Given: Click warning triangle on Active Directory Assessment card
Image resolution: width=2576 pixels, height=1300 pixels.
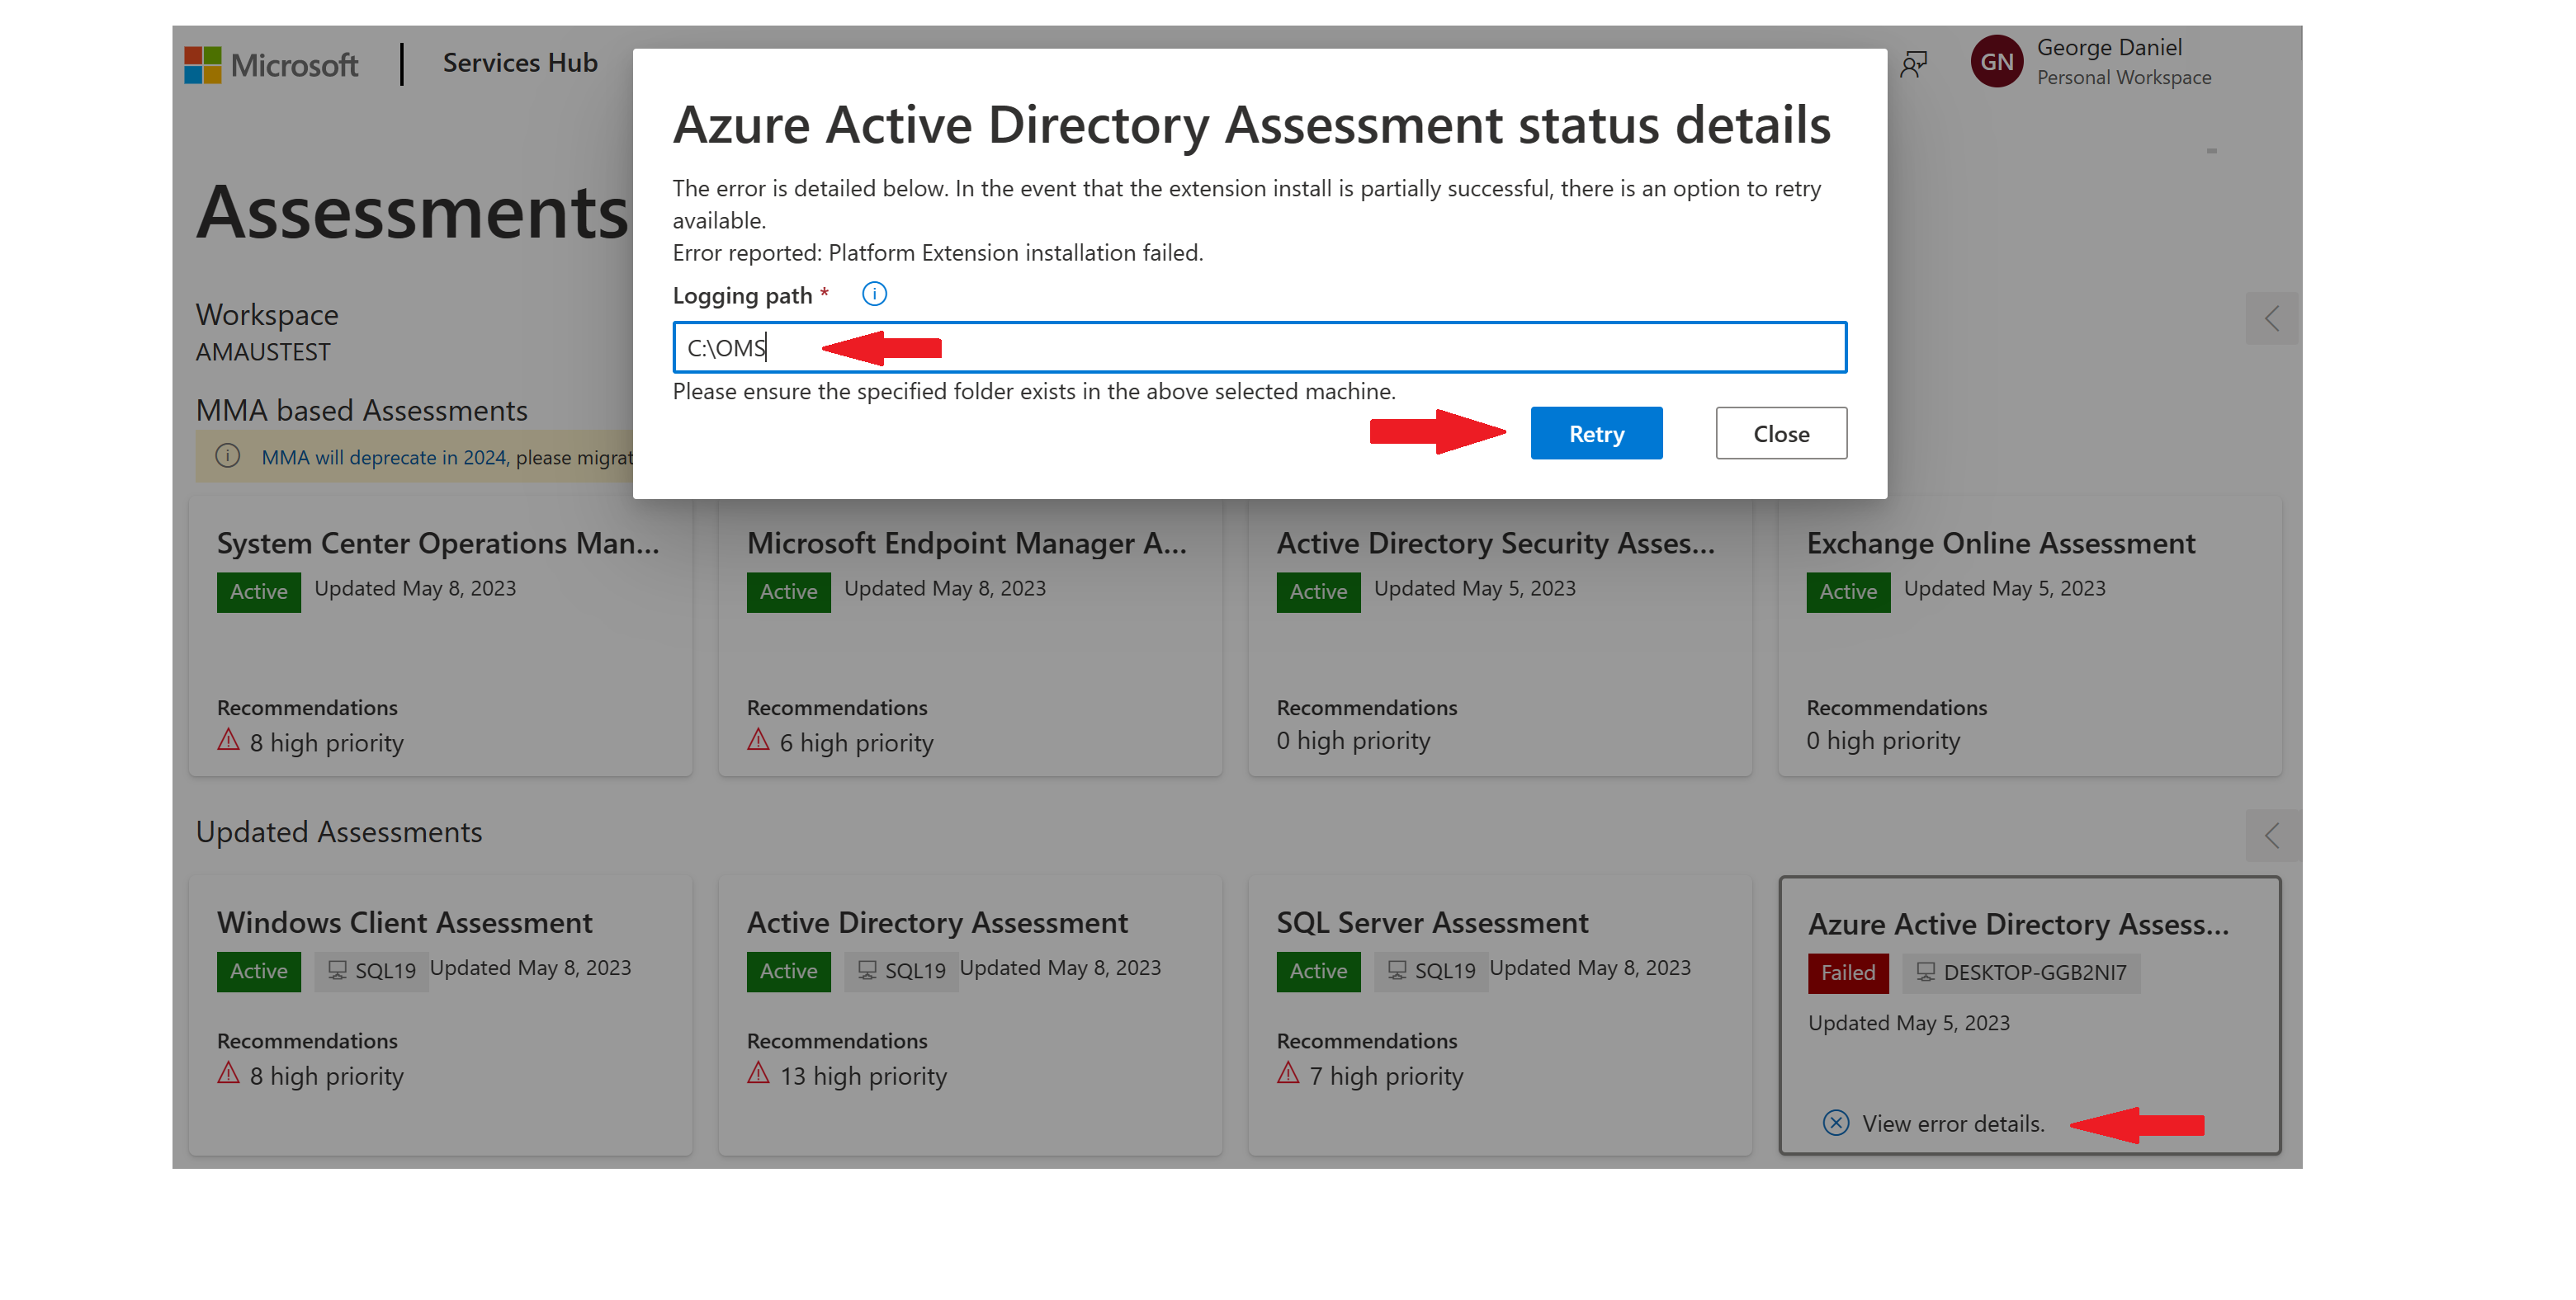Looking at the screenshot, I should click(758, 1073).
